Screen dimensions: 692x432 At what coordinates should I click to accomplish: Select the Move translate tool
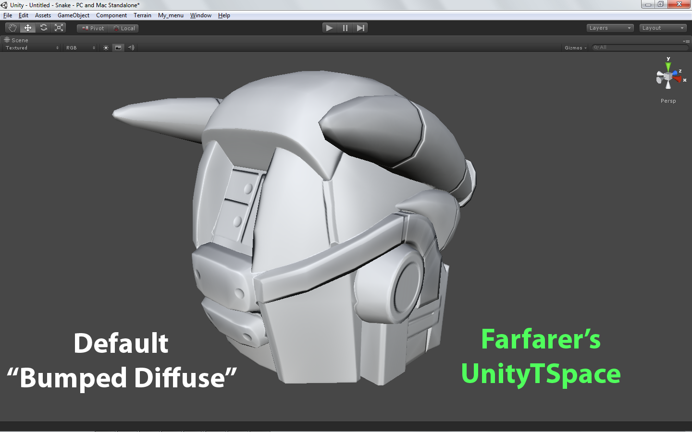28,28
